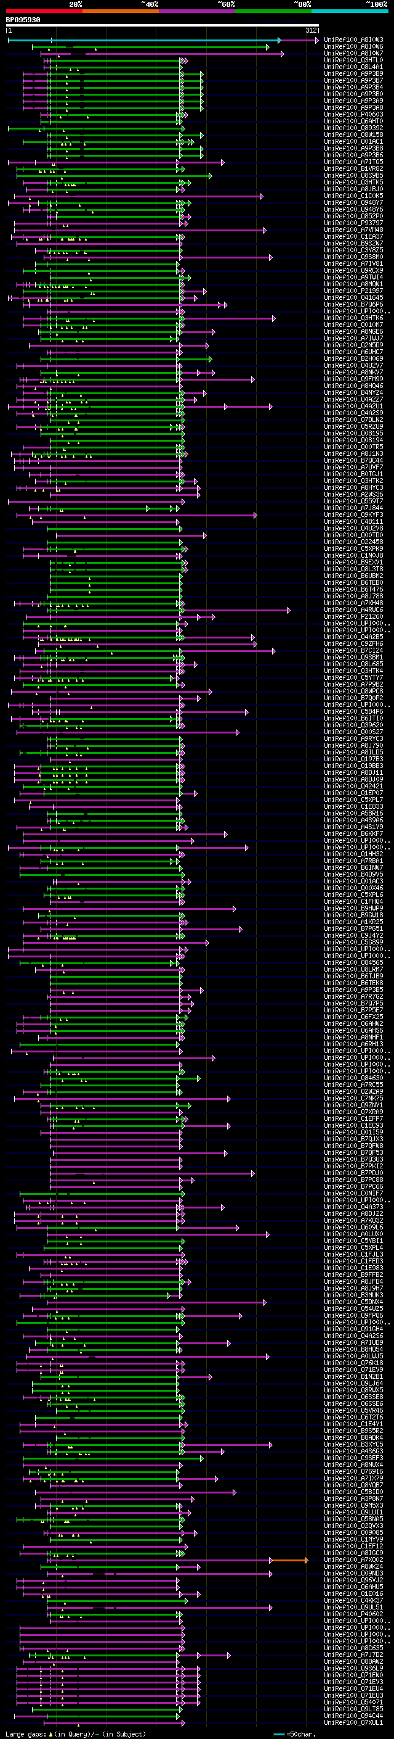Click the cyan ~100% identity legend segment
The image size is (394, 1739).
click(x=350, y=11)
